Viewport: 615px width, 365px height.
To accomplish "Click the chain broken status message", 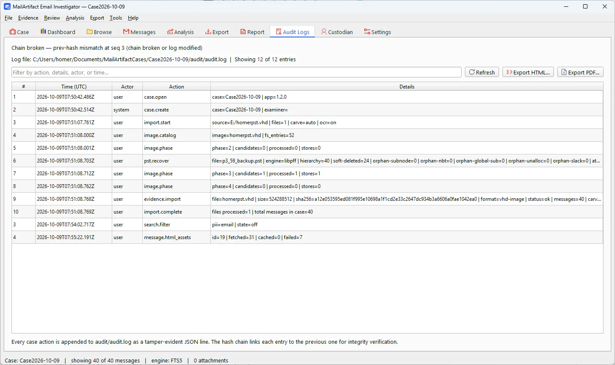I will click(x=107, y=48).
